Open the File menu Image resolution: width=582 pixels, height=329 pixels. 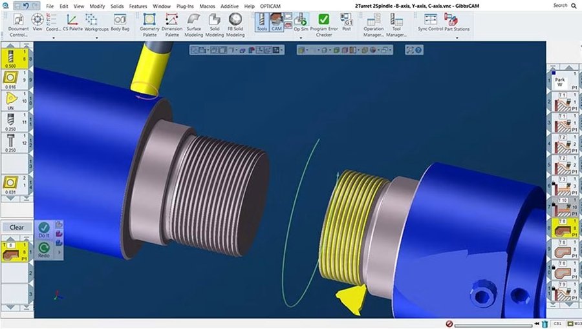(x=50, y=6)
